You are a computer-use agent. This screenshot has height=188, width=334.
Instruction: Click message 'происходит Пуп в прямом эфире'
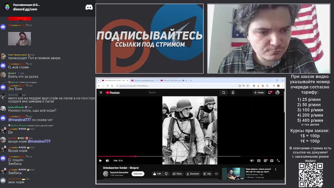[34, 58]
